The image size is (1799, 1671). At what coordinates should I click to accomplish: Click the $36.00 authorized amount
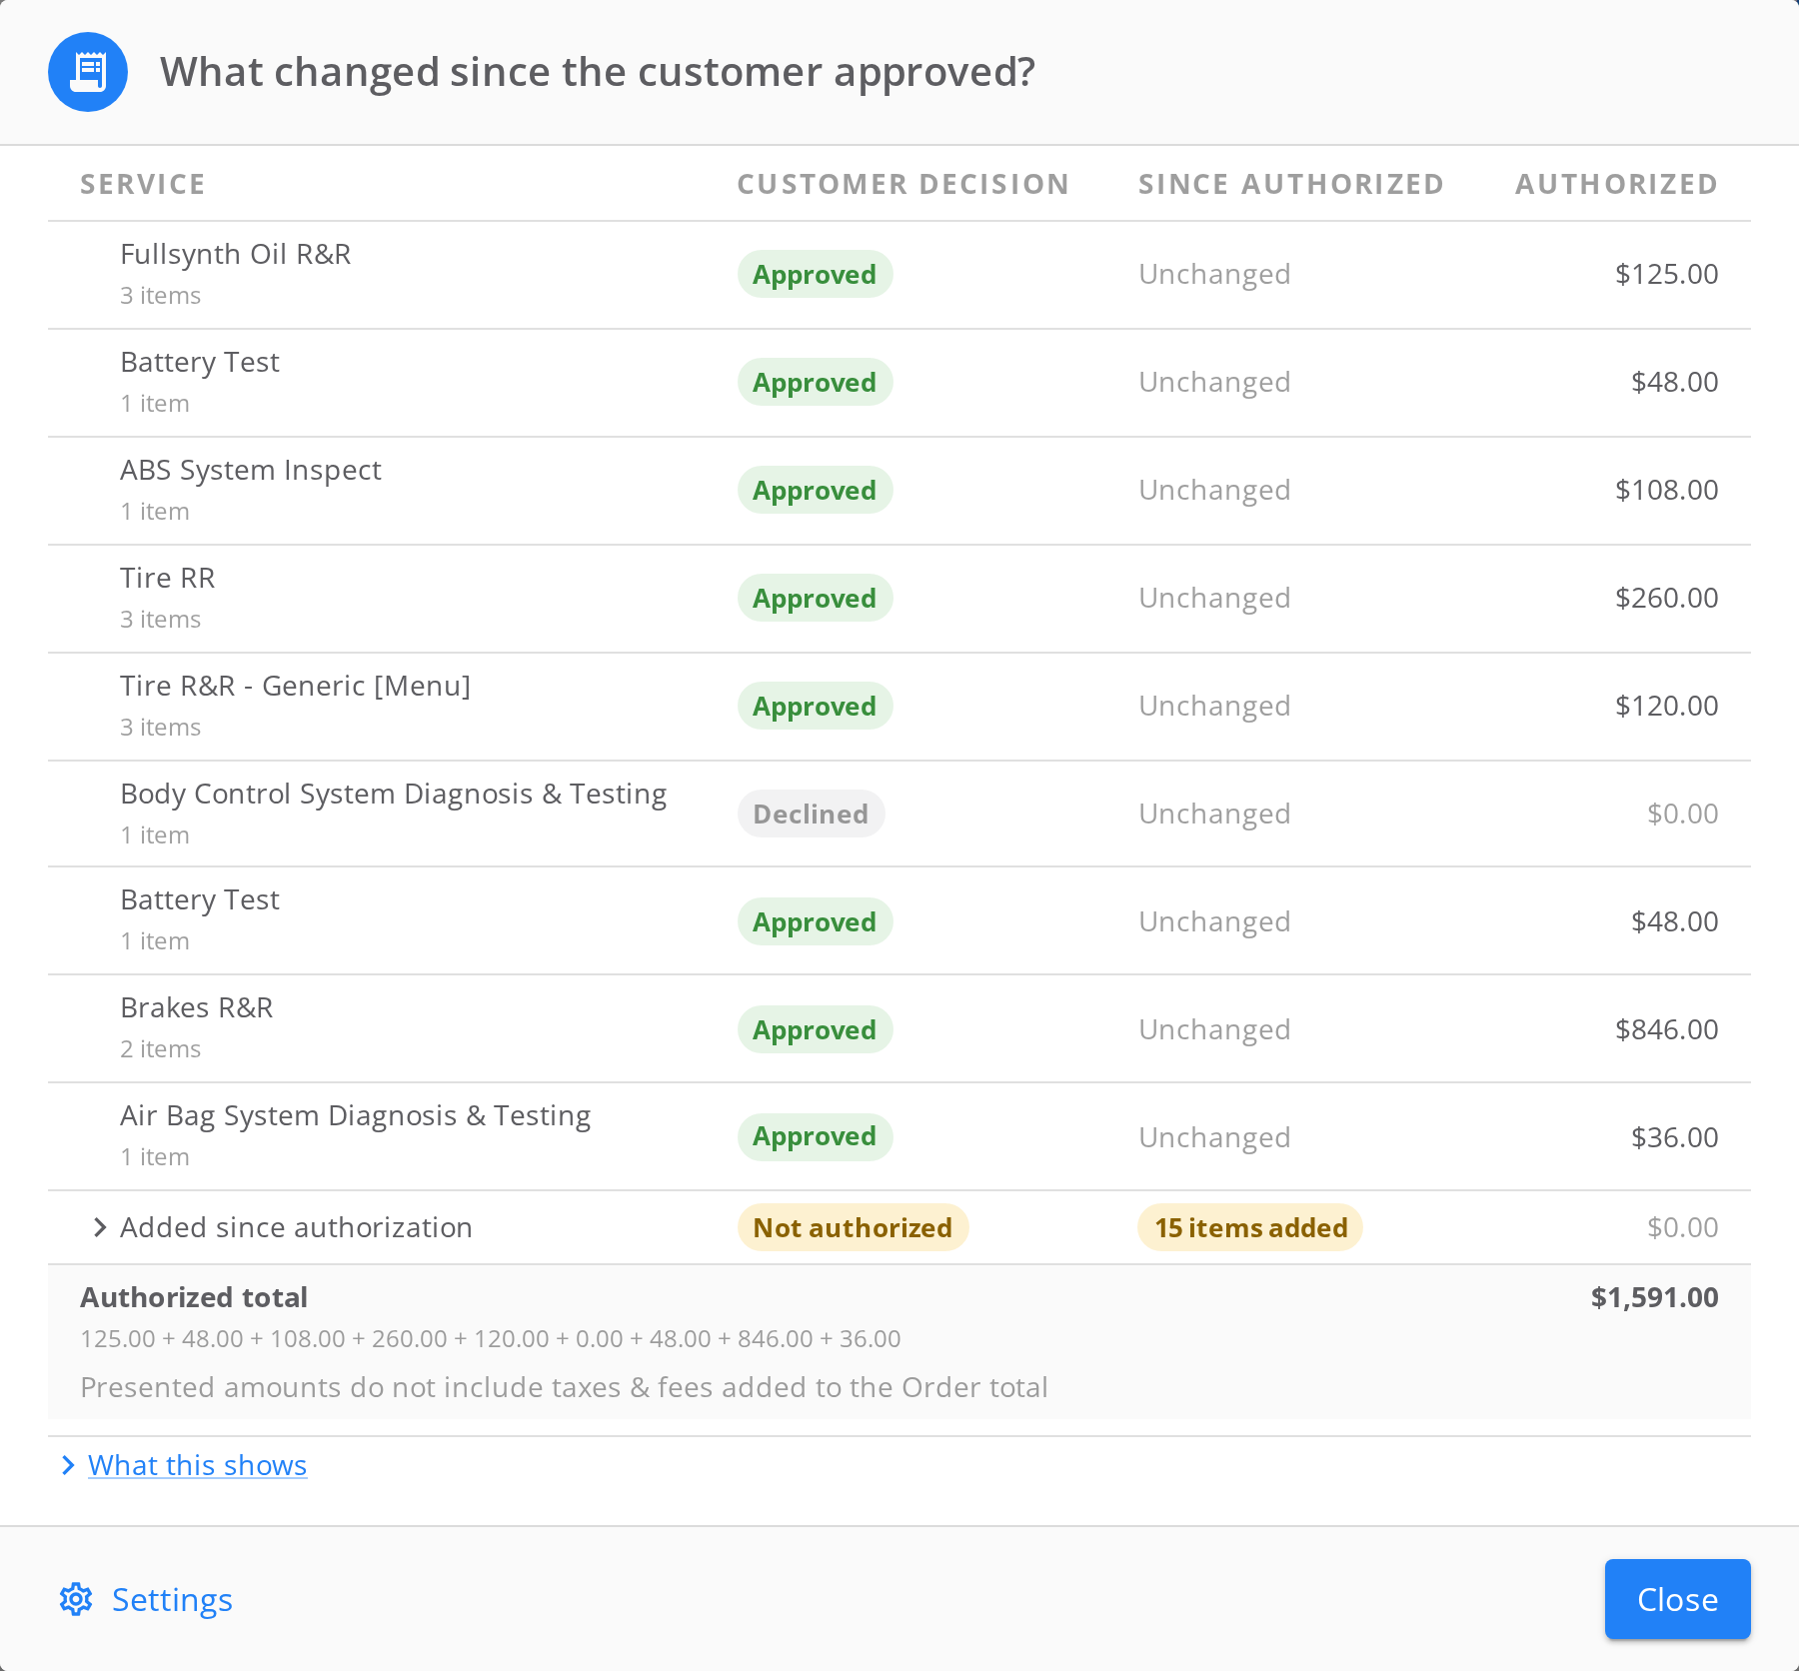click(x=1674, y=1137)
